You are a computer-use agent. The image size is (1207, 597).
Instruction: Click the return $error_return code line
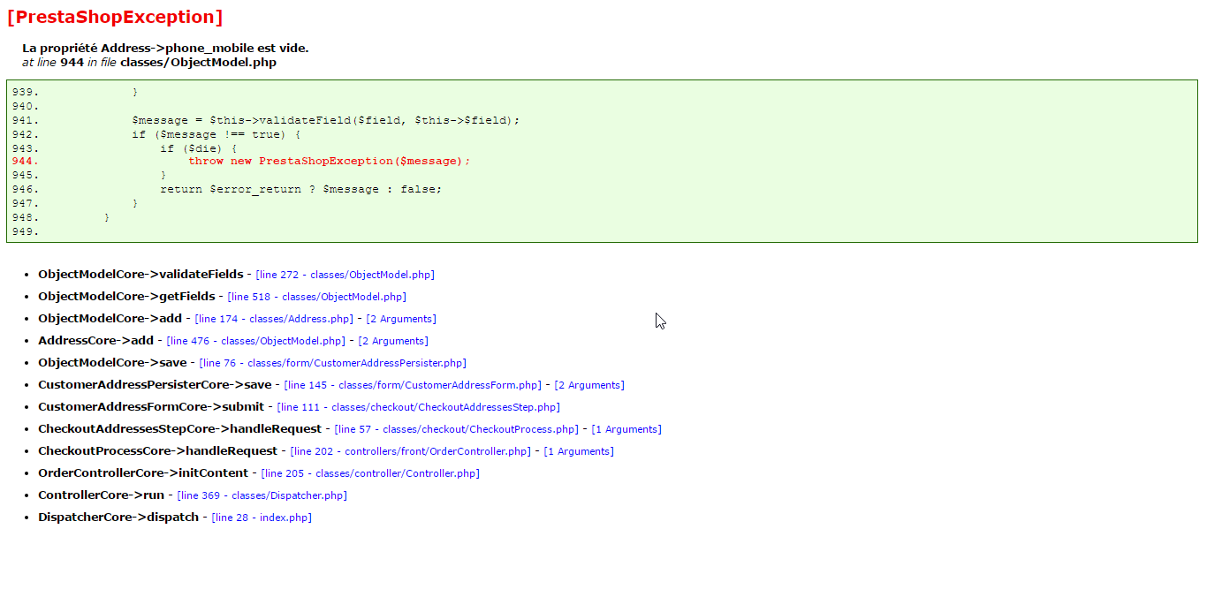(300, 189)
